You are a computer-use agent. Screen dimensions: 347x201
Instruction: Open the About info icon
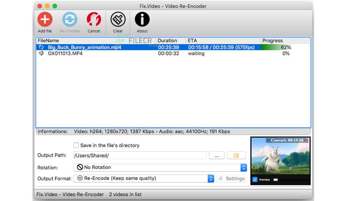[x=142, y=19]
